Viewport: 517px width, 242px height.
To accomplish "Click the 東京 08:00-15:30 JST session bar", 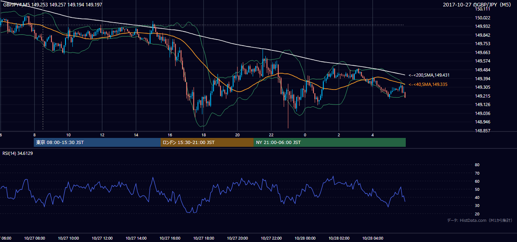I will point(97,142).
